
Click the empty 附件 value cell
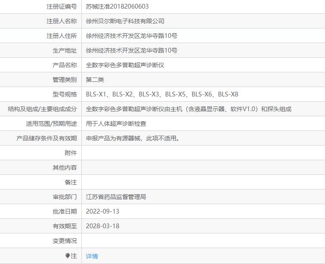pyautogui.click(x=203, y=153)
